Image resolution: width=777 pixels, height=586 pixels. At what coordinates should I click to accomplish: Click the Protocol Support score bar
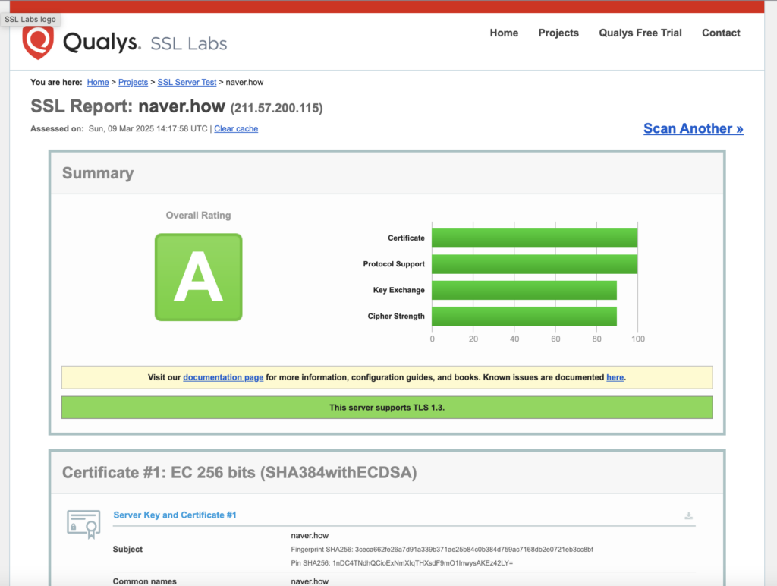[x=535, y=264]
